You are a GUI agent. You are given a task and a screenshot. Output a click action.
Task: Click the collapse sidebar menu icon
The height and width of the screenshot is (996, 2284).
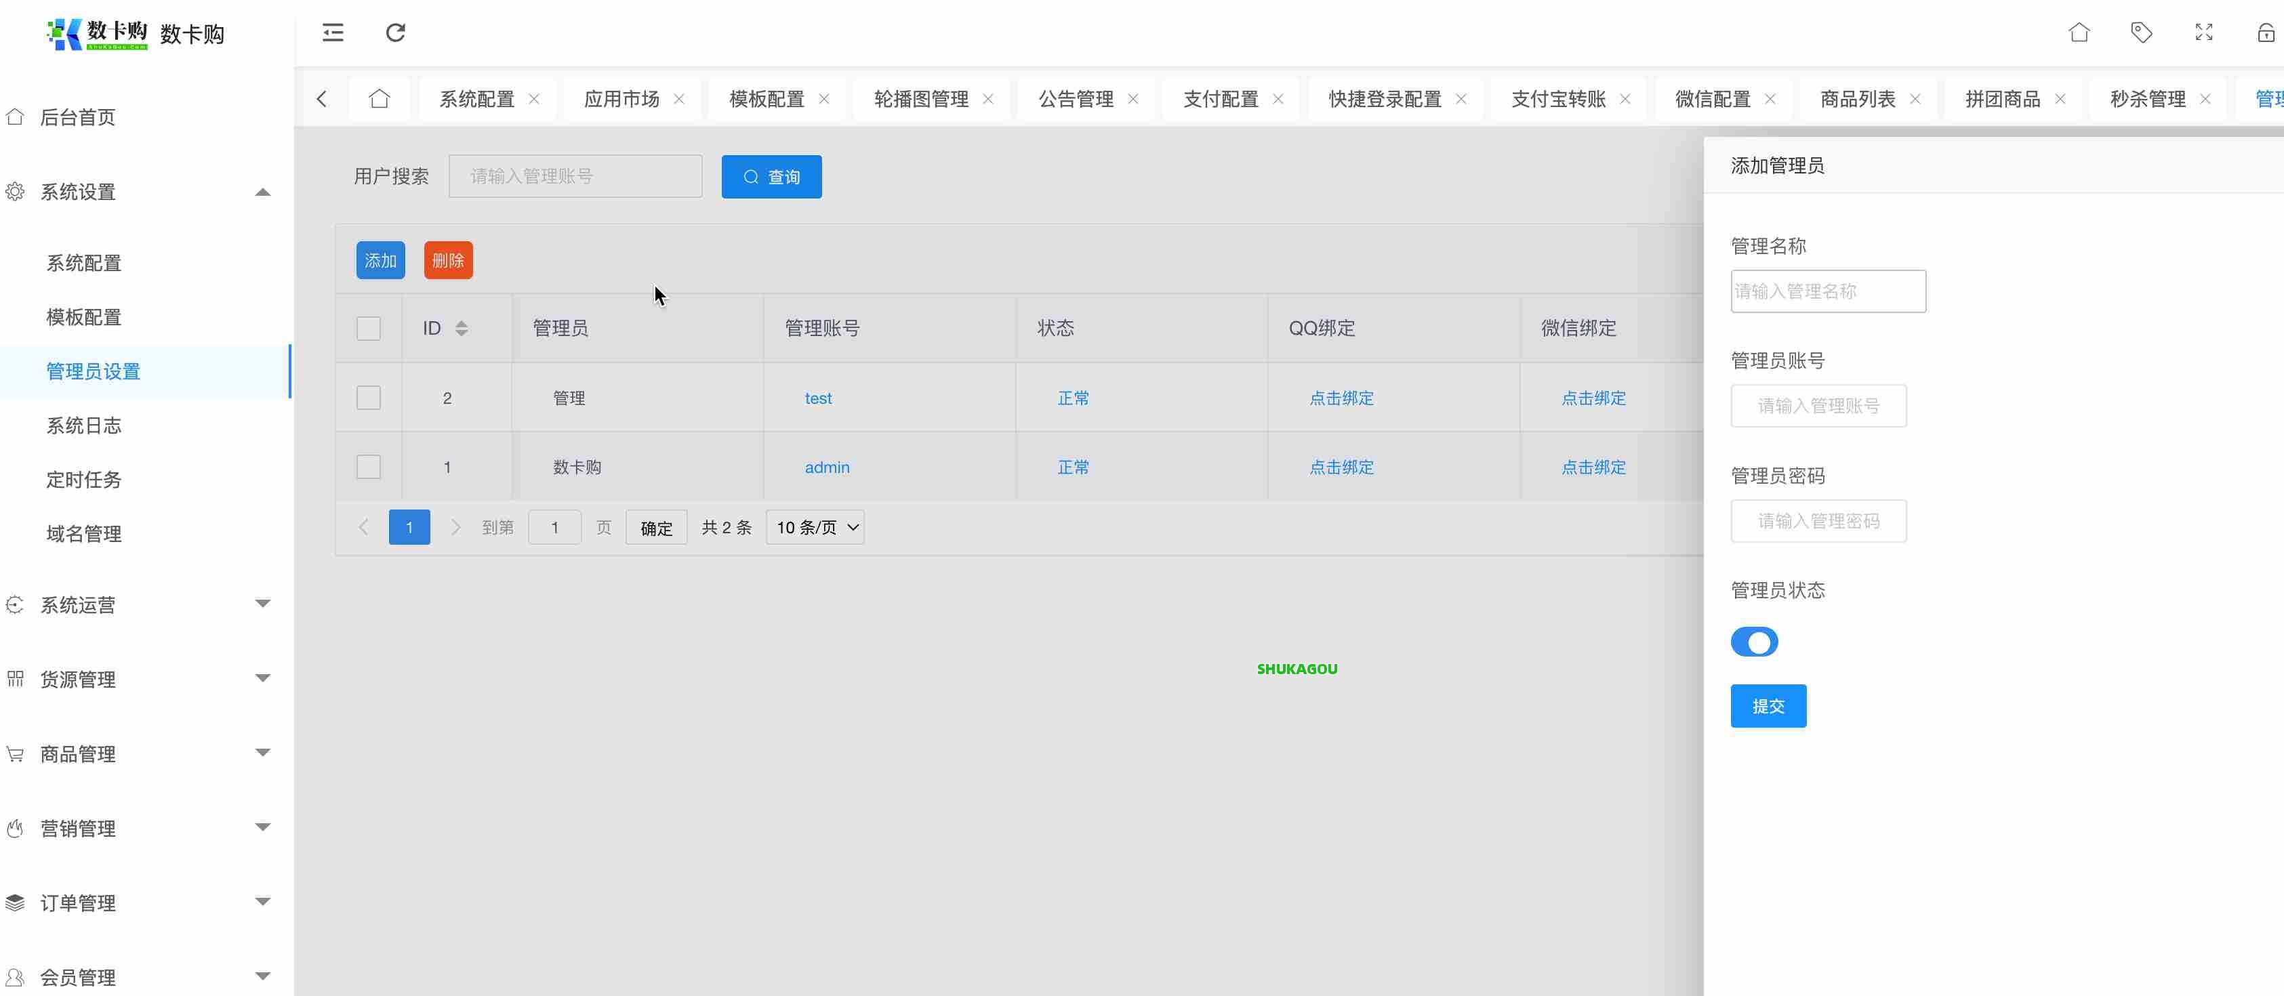(333, 33)
